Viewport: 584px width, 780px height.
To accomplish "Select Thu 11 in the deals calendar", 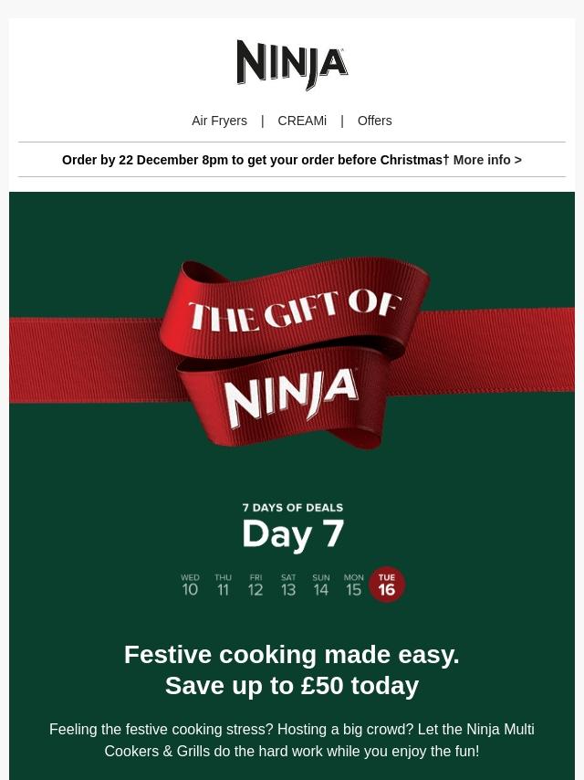I will pos(223,585).
